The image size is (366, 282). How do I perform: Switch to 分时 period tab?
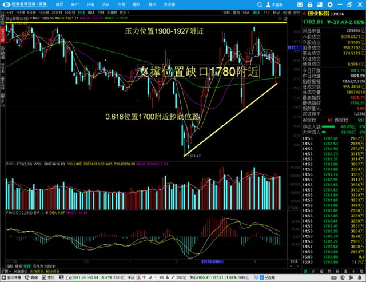pos(10,13)
